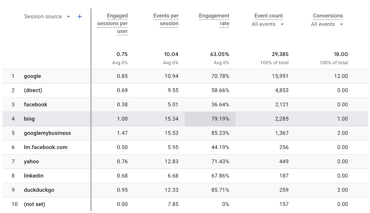The image size is (370, 213).
Task: Select the duckduckgo source row
Action: 39,190
